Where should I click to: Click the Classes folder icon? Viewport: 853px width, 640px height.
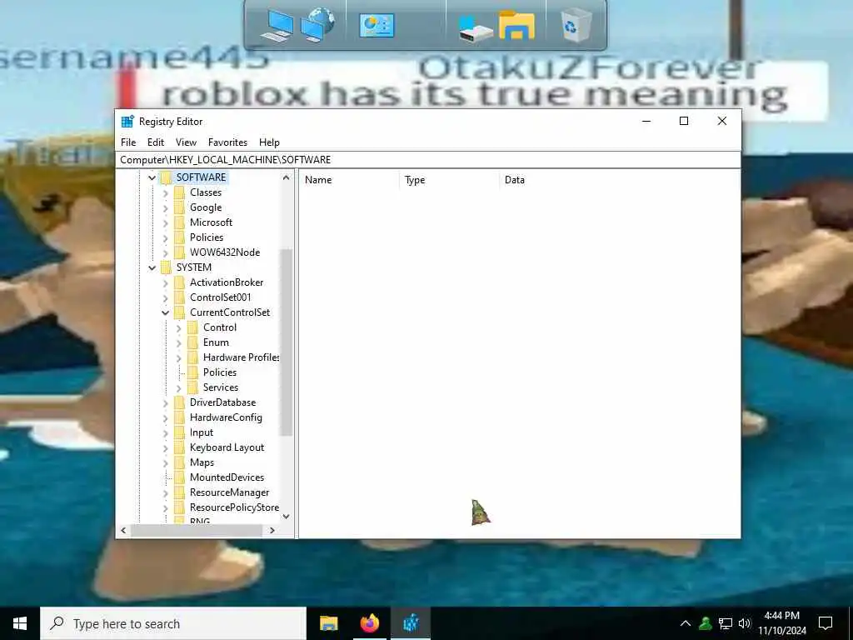(x=180, y=192)
